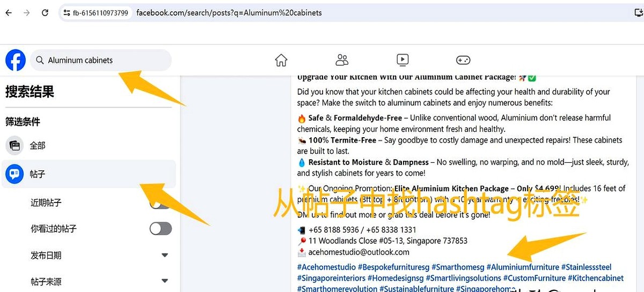The image size is (644, 292).
Task: Open the #Aluminiumfurniture hashtag link
Action: pyautogui.click(x=523, y=267)
